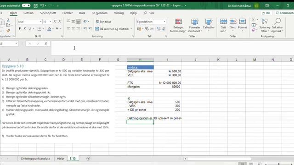Screen dimensions: 294x165
Task: Decrease font size with smaller A icon
Action: [60, 22]
